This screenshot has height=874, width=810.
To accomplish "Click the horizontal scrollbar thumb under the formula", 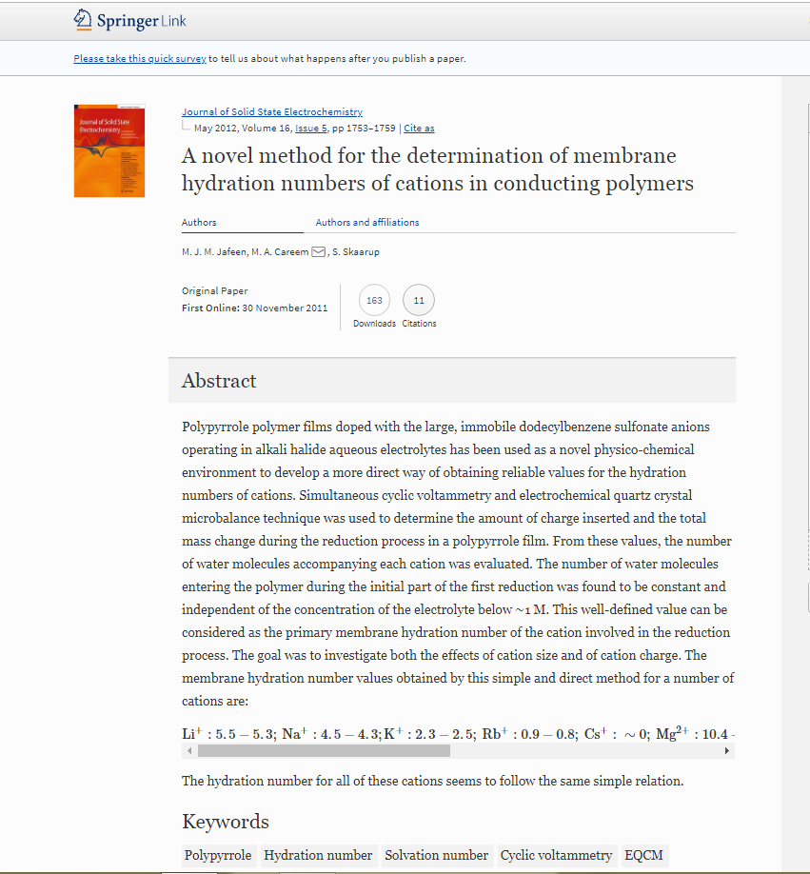I will tap(324, 751).
